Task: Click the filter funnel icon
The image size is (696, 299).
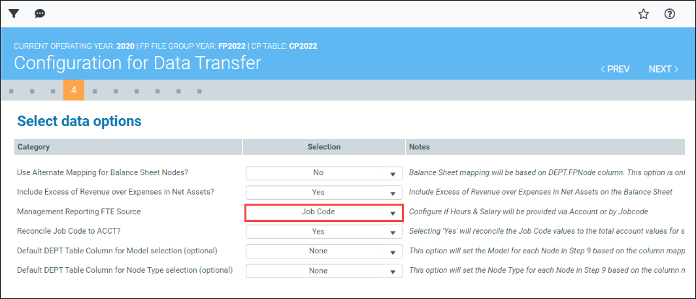Action: pos(14,14)
